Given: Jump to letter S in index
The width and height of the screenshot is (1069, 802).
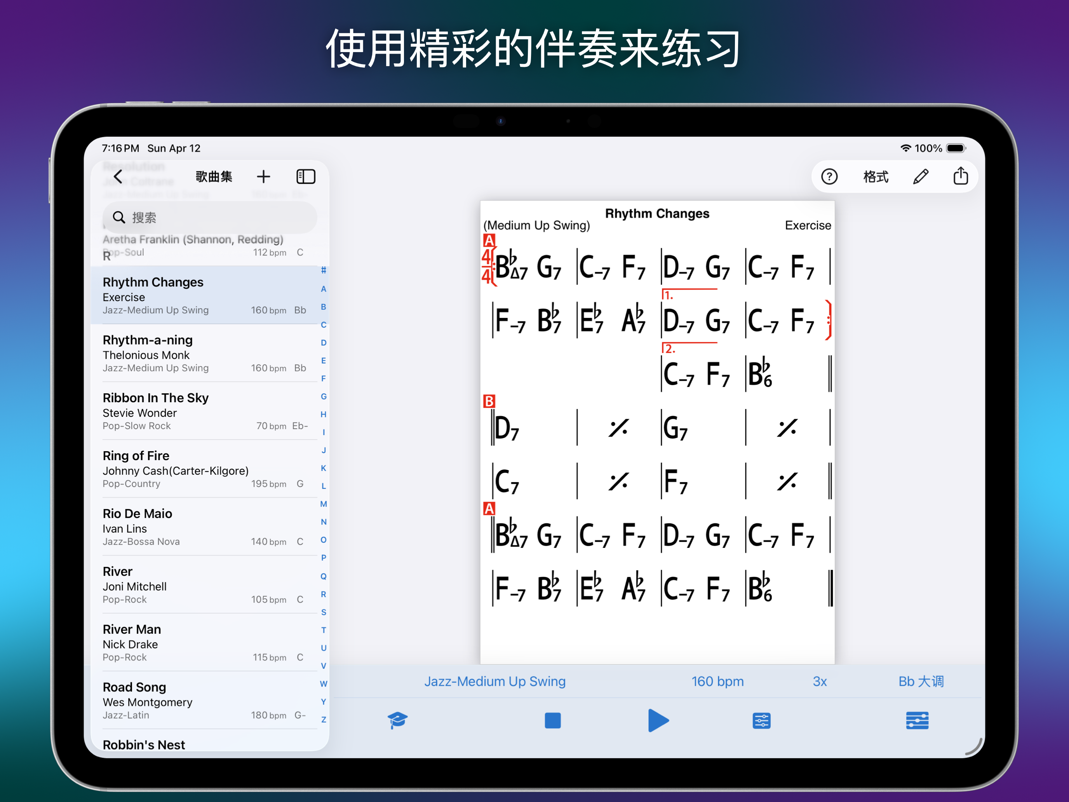Looking at the screenshot, I should 323,612.
